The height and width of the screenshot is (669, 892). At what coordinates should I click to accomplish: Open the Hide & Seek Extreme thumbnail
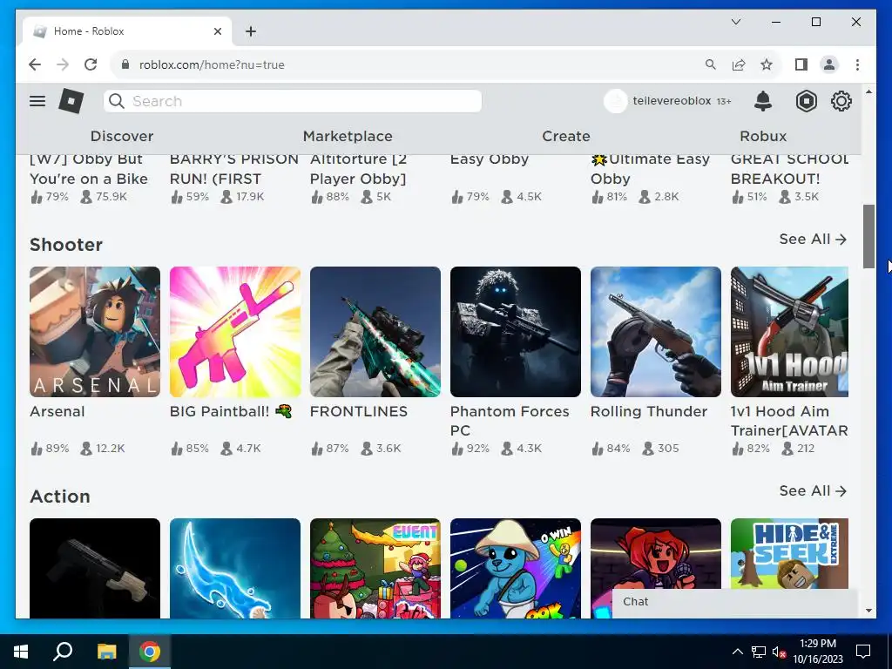(x=789, y=554)
